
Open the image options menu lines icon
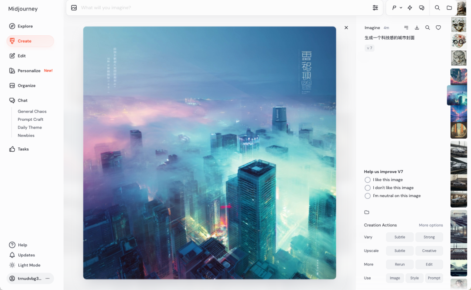click(x=406, y=27)
